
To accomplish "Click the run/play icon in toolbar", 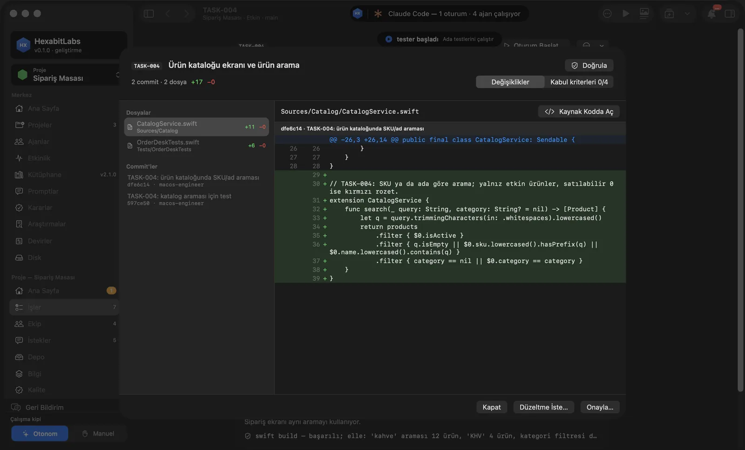I will tap(626, 14).
